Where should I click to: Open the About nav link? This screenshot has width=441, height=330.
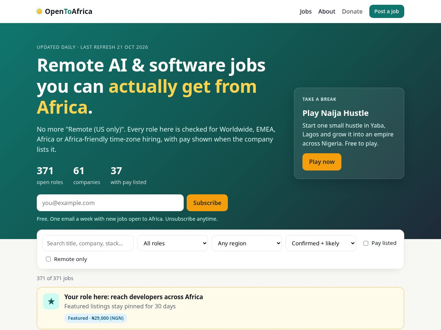pyautogui.click(x=327, y=11)
